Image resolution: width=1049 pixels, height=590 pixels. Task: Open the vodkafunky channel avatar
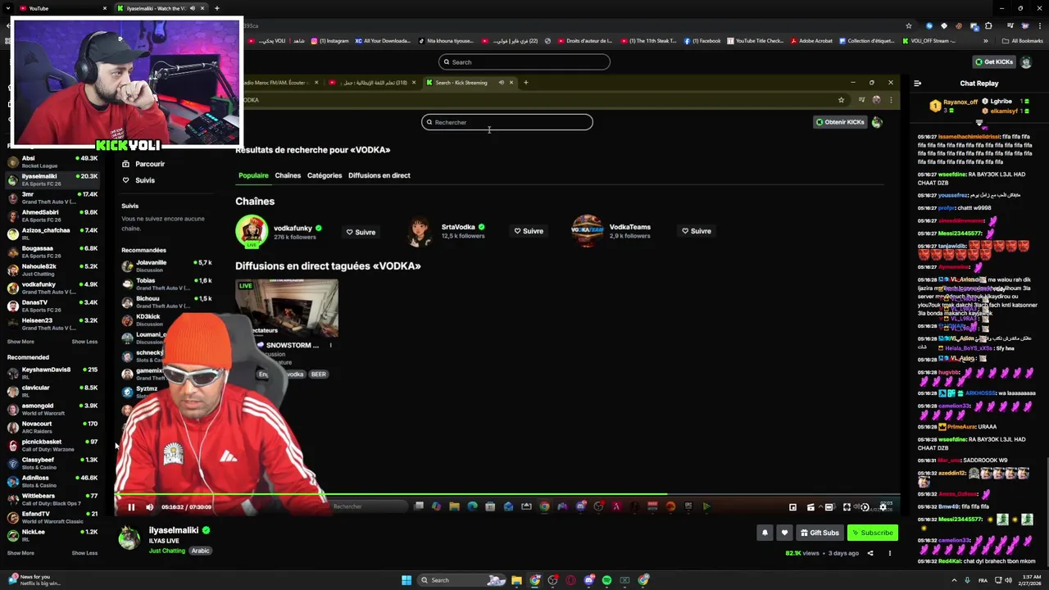tap(252, 231)
